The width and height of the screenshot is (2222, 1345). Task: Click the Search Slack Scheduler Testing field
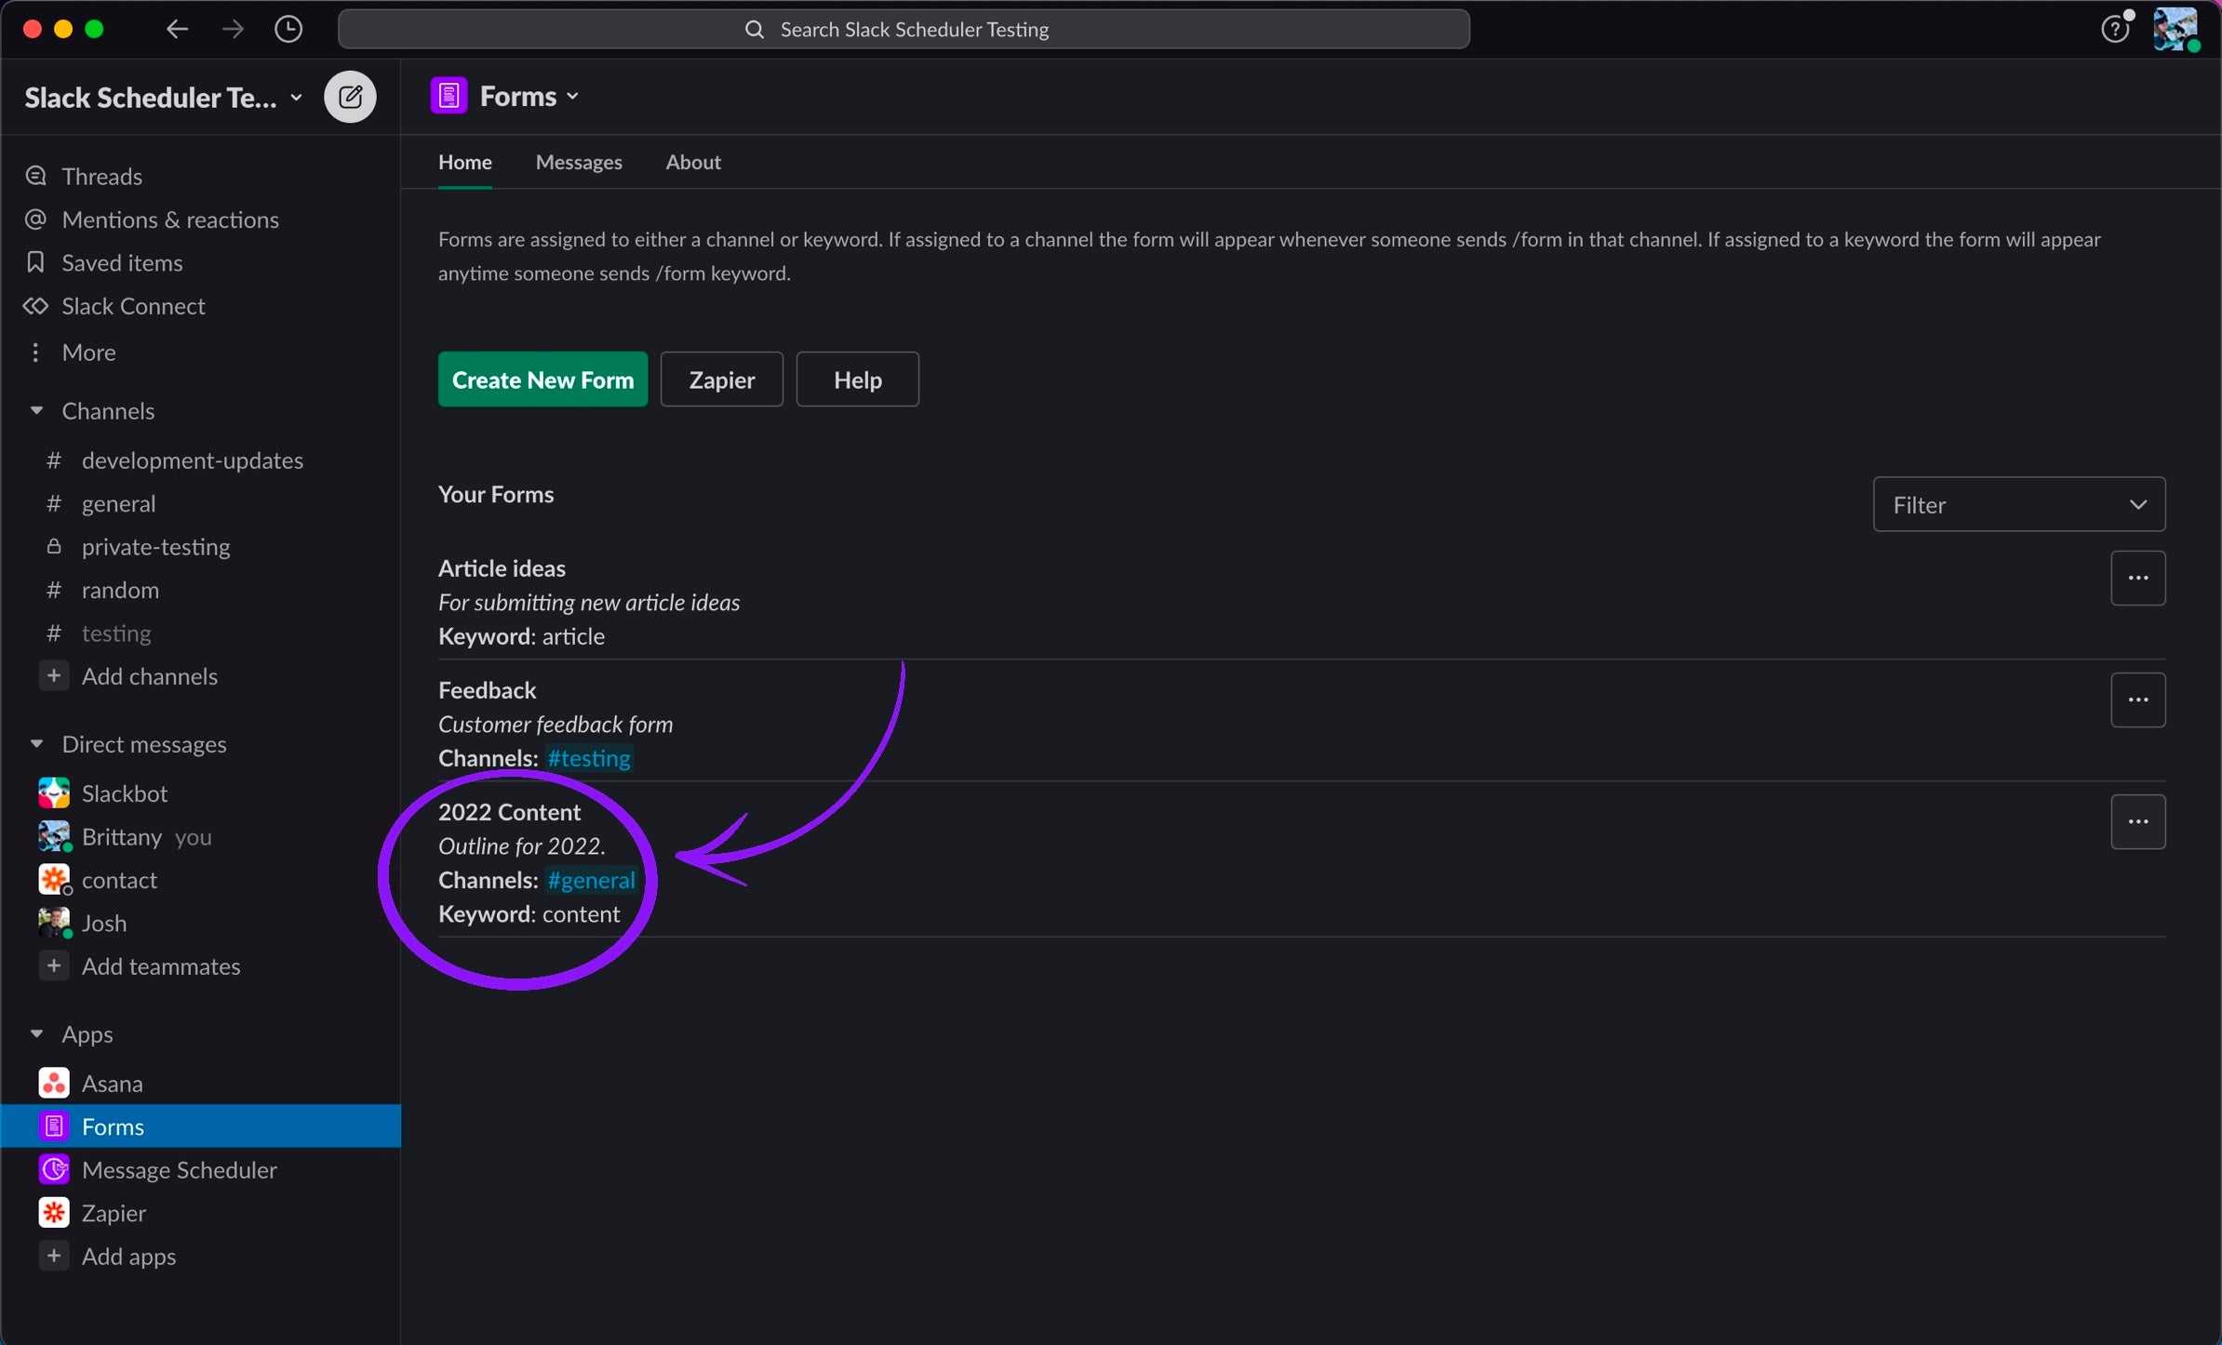point(903,30)
